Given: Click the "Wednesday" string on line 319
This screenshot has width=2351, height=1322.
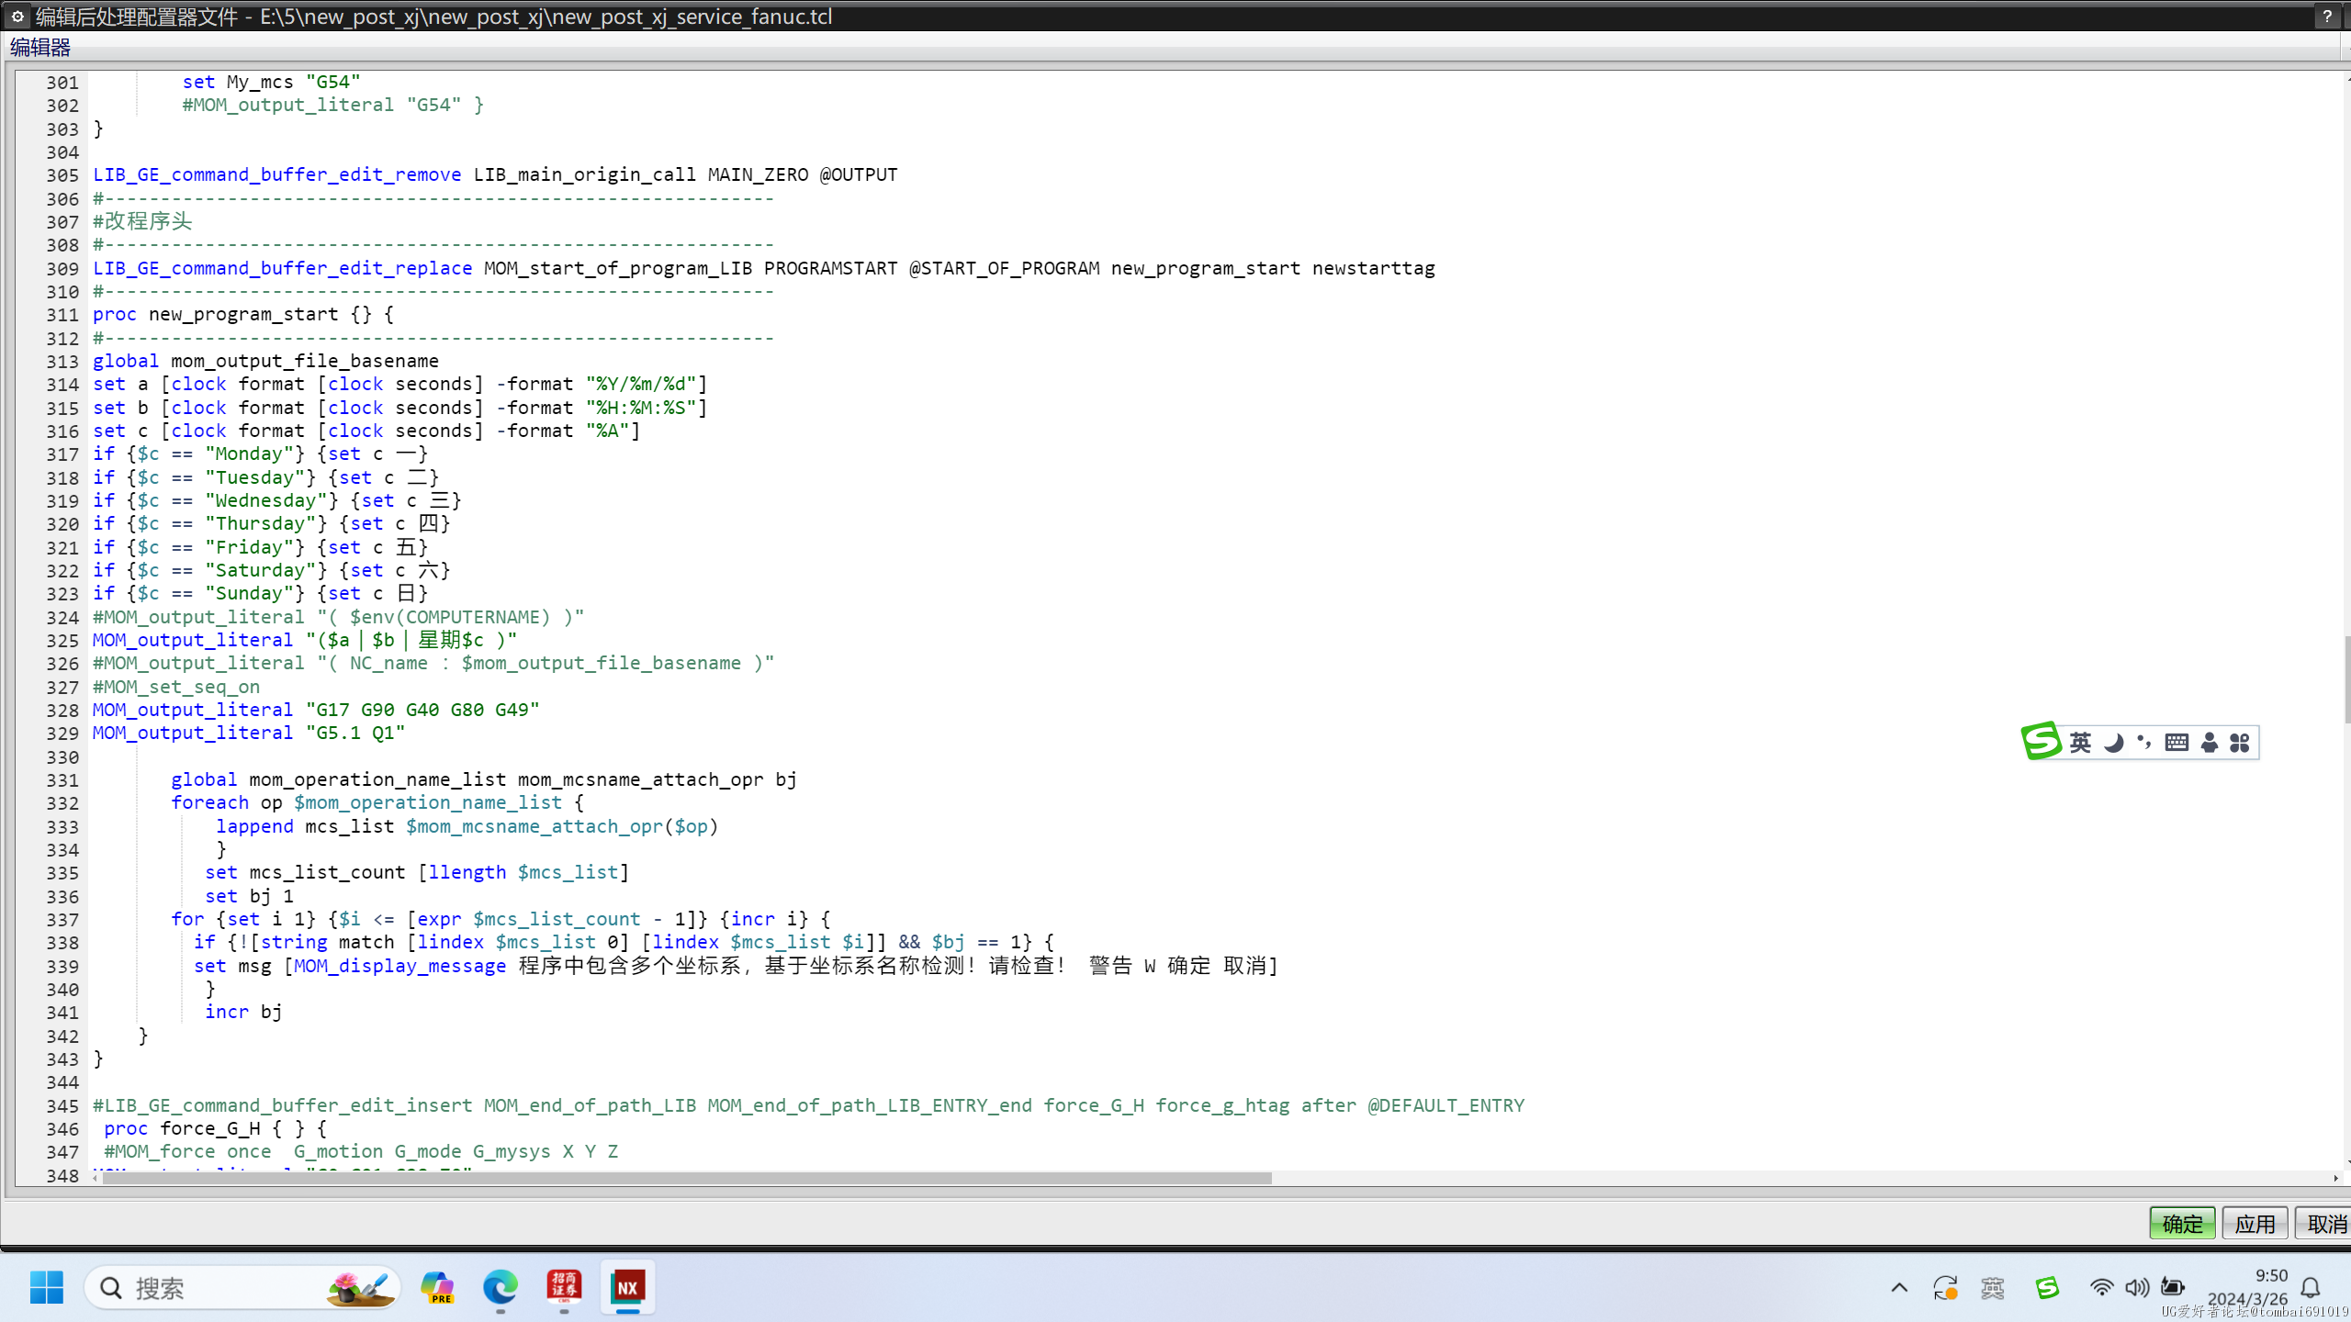Looking at the screenshot, I should pos(265,500).
